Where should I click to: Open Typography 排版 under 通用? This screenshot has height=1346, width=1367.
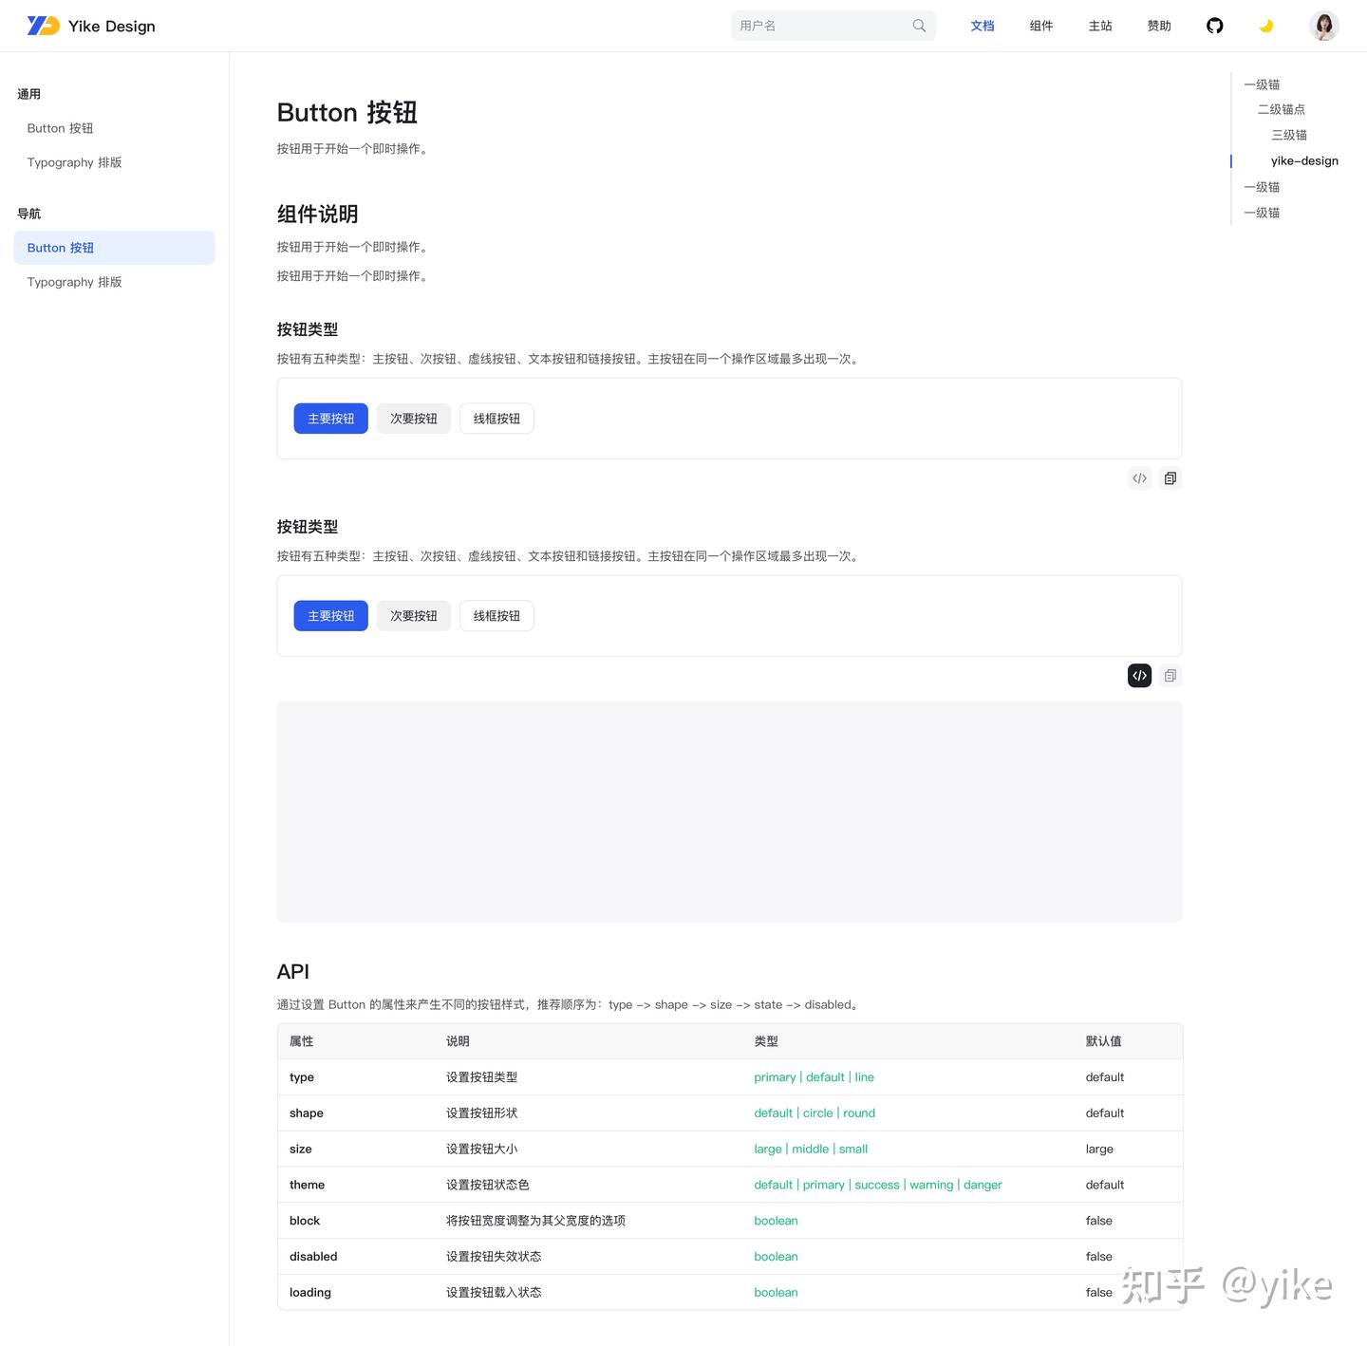74,162
